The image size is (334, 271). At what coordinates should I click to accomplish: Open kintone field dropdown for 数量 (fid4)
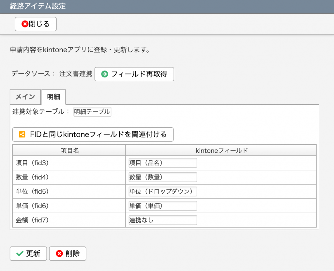[163, 177]
